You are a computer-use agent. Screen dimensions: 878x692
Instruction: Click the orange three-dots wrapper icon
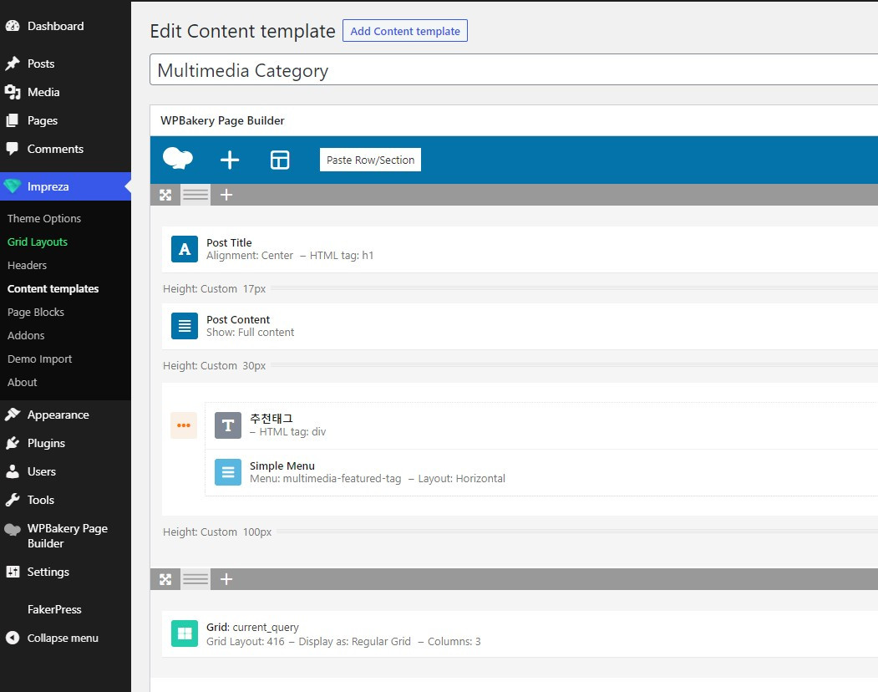[184, 425]
